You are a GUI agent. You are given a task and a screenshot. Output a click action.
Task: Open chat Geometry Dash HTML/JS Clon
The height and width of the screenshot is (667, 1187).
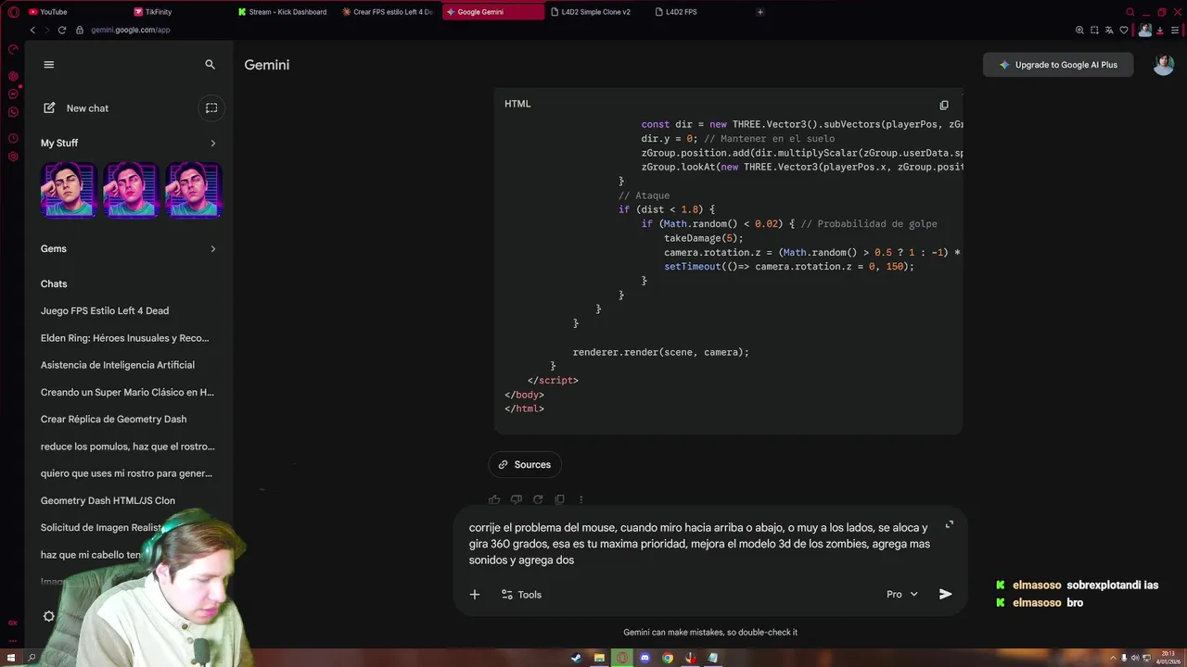tap(108, 501)
